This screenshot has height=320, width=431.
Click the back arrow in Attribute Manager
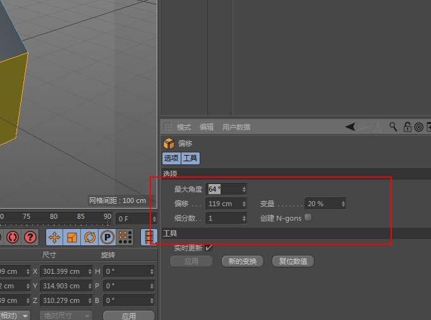pos(351,127)
